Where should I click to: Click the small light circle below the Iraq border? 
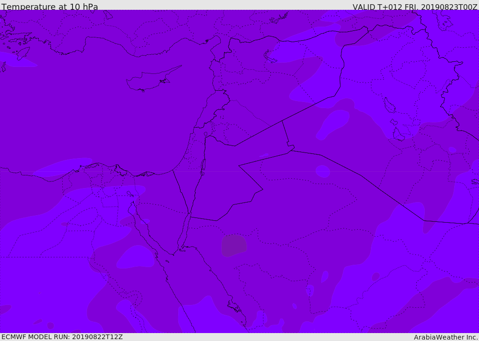click(x=323, y=171)
